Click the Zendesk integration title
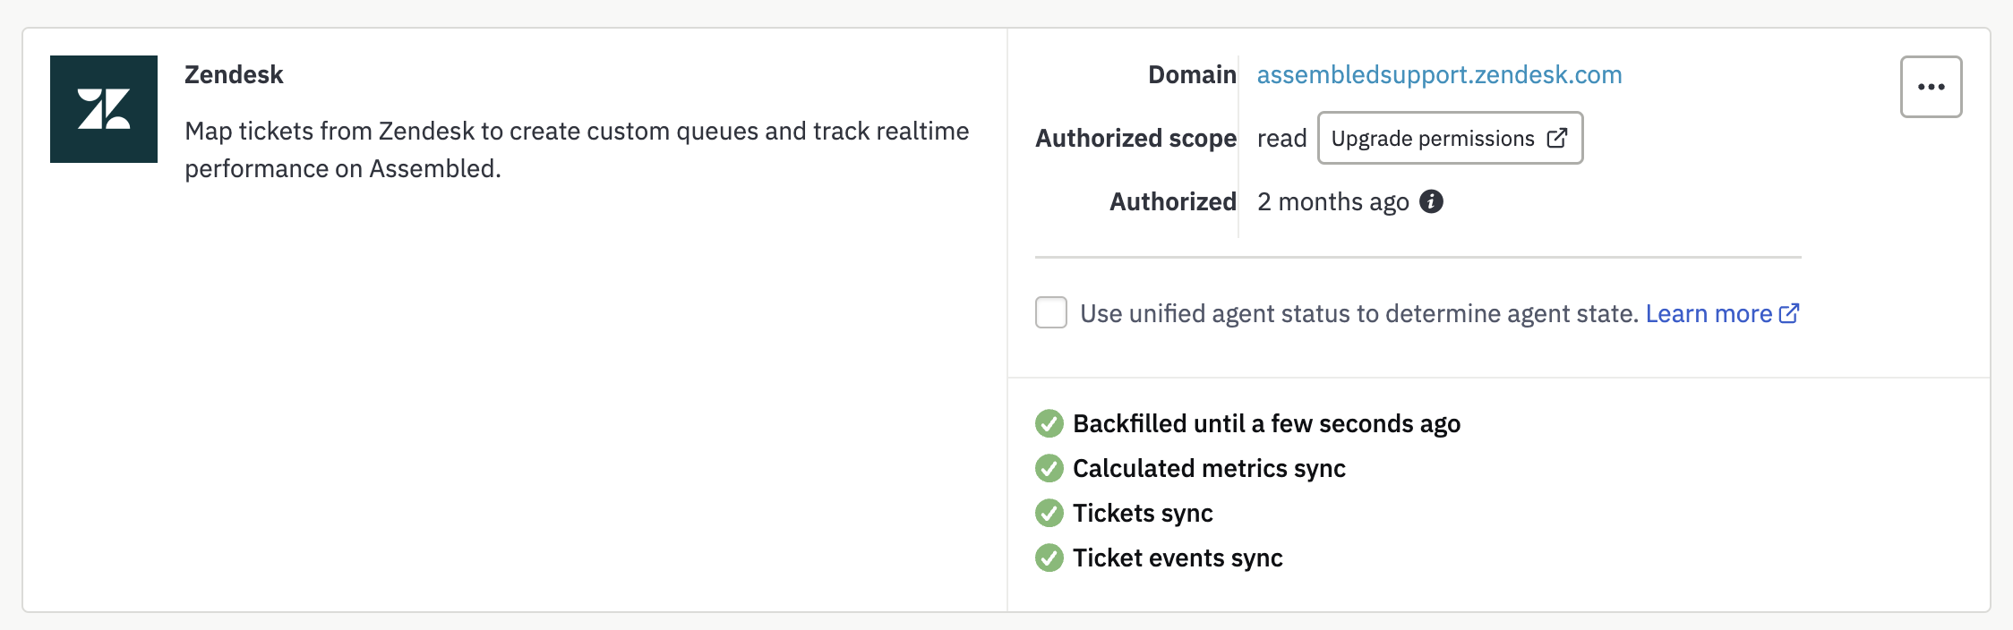The width and height of the screenshot is (2013, 630). click(x=234, y=74)
